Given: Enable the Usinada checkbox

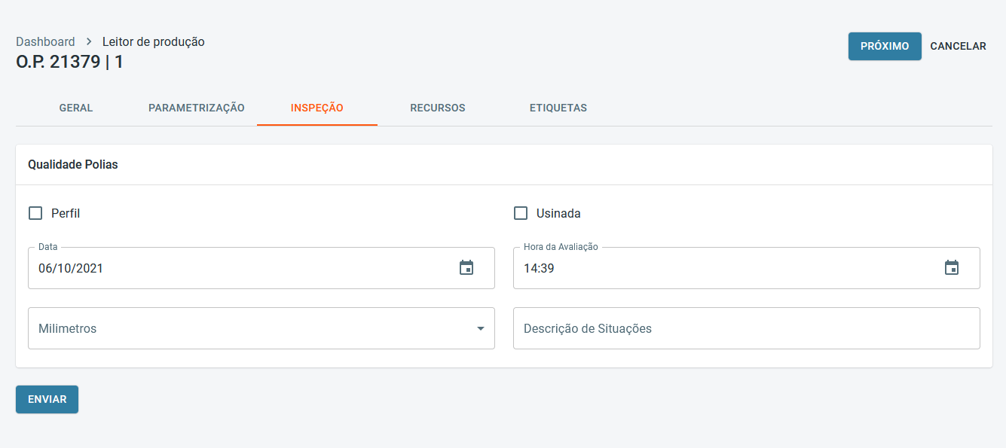Looking at the screenshot, I should 521,213.
